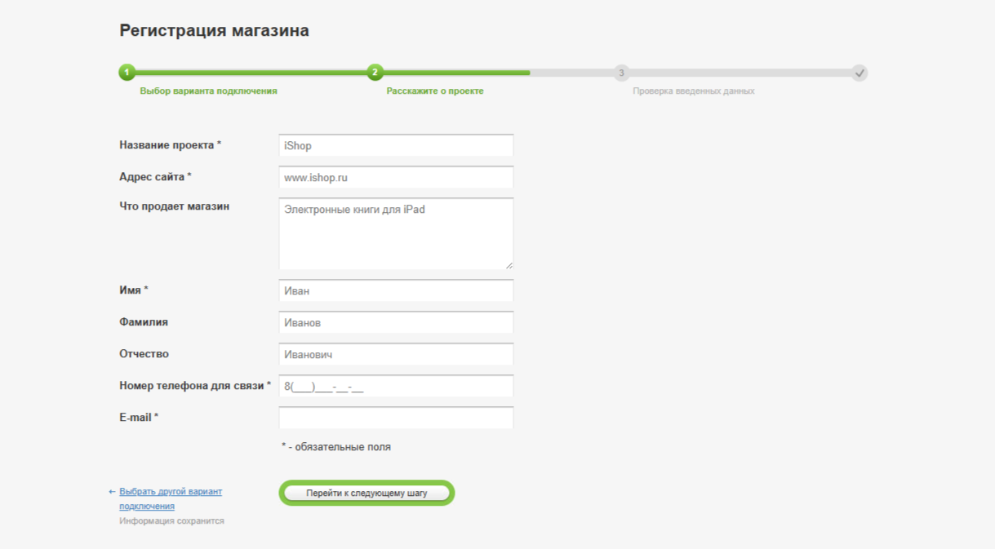Image resolution: width=995 pixels, height=549 pixels.
Task: Focus the 'Фамилия' input field
Action: pyautogui.click(x=396, y=322)
